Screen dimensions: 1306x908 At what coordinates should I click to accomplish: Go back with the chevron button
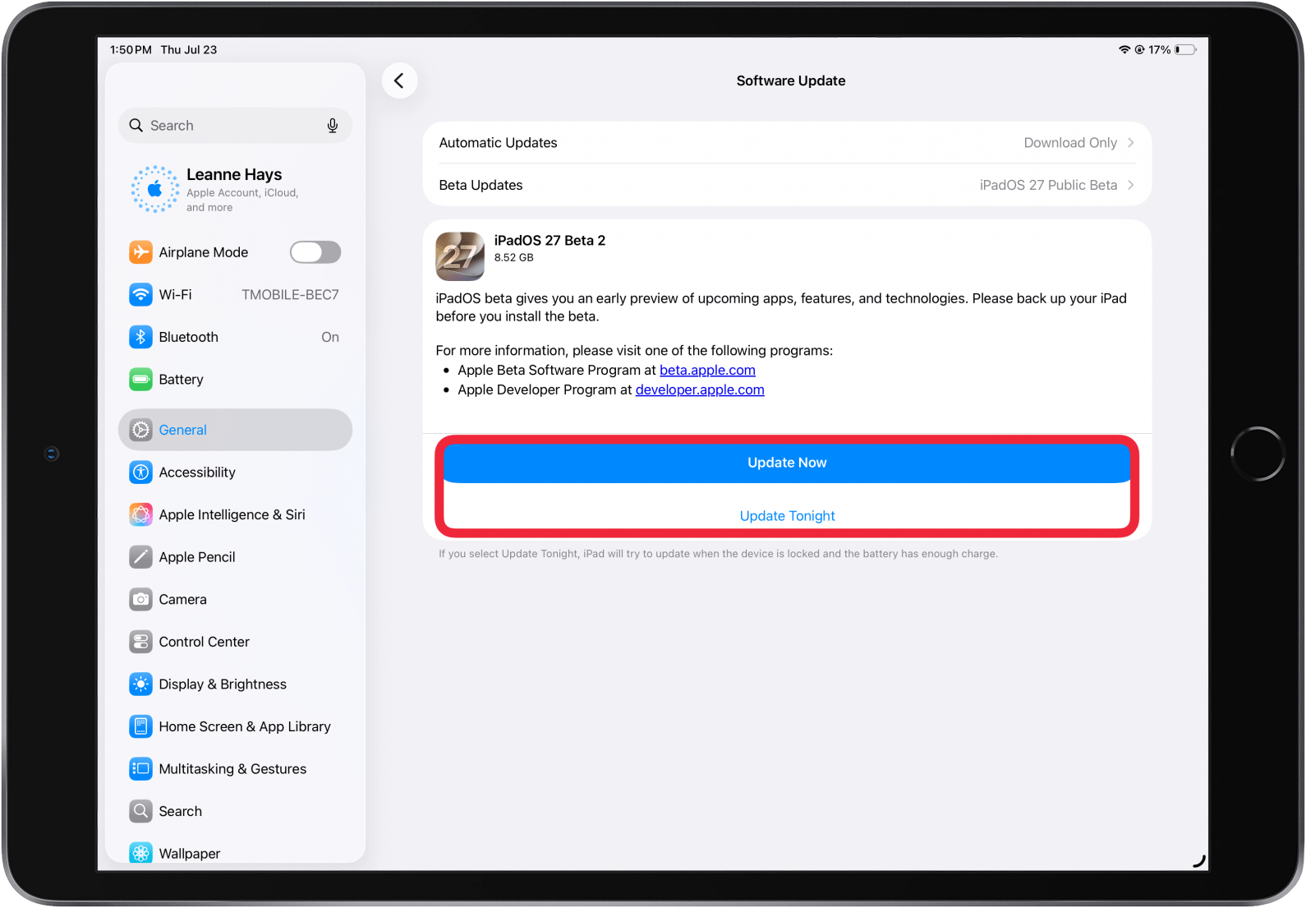pos(399,81)
